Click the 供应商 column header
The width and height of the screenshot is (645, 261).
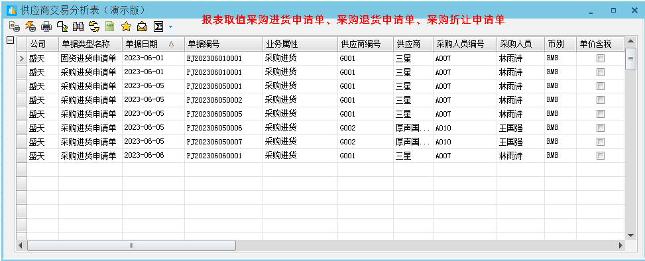413,44
